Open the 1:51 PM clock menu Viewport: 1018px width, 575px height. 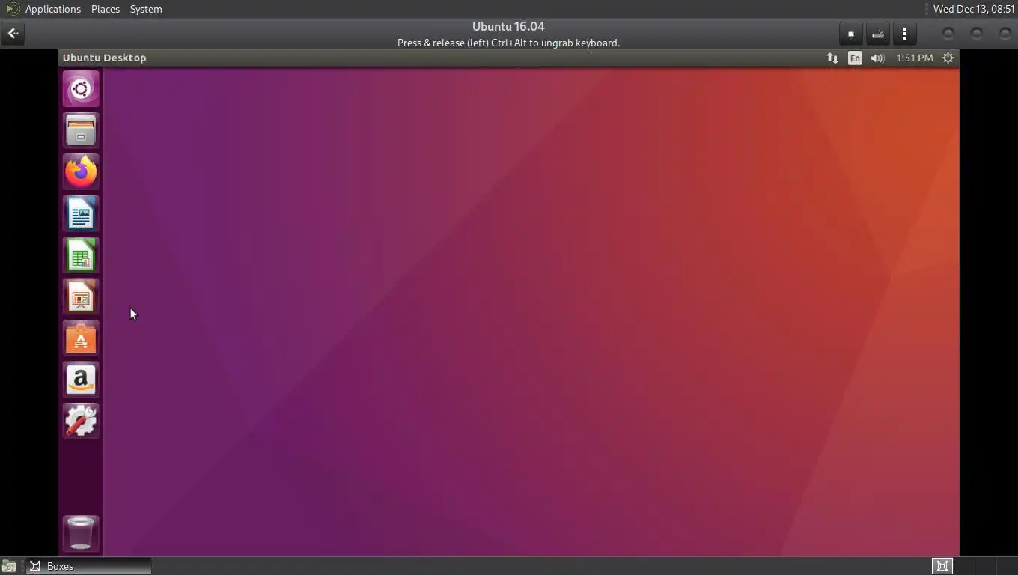tap(915, 58)
